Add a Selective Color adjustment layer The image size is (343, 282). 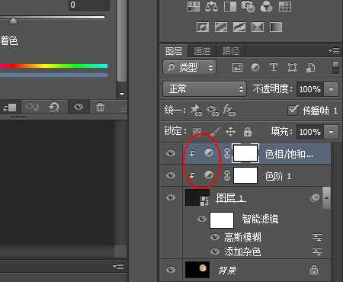coord(258,27)
